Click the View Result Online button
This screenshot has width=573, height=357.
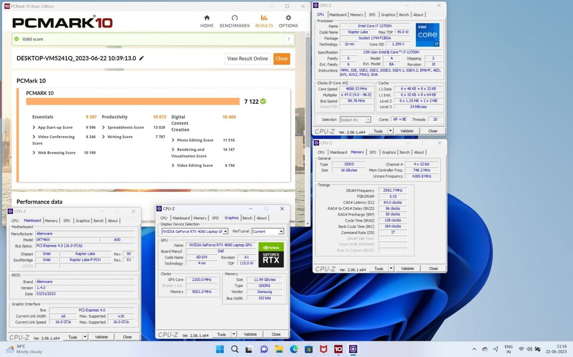pyautogui.click(x=247, y=59)
